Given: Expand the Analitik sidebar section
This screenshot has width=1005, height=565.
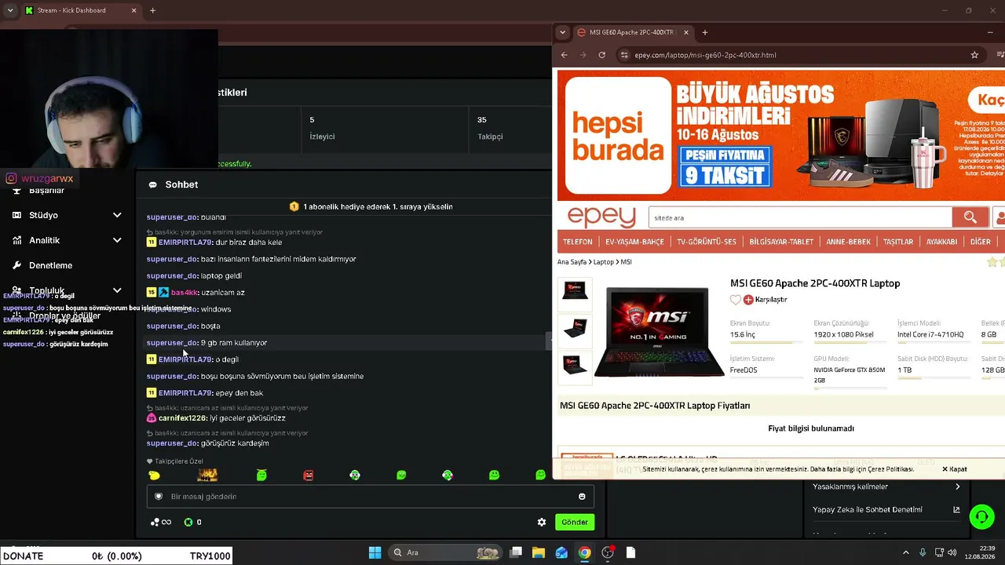Looking at the screenshot, I should click(x=117, y=240).
